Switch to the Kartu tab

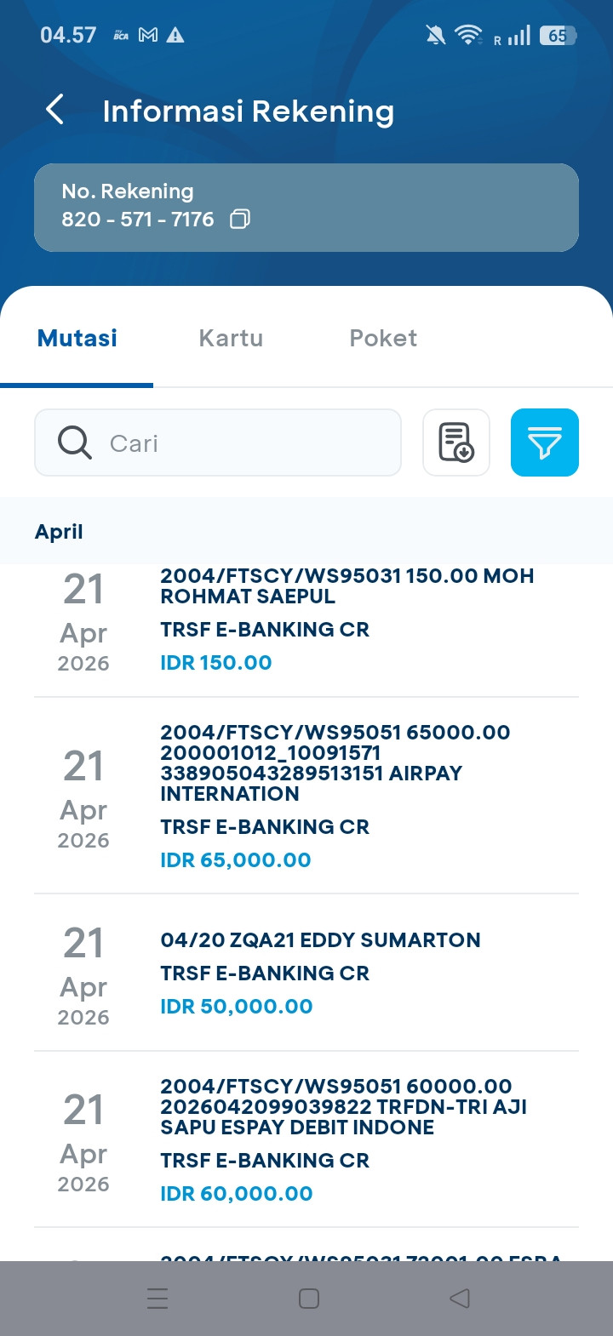231,338
